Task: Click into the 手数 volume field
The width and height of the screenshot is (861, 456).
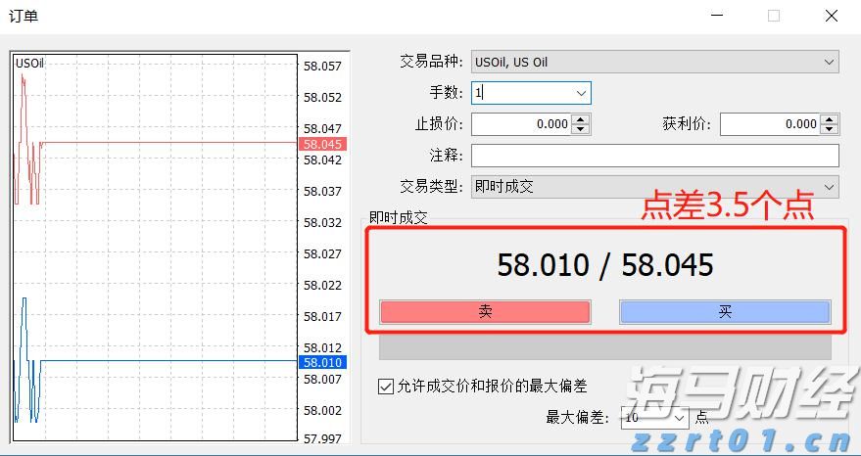Action: (520, 93)
